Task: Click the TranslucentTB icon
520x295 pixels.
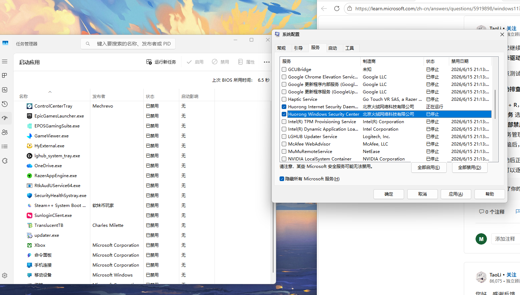Action: (30, 225)
